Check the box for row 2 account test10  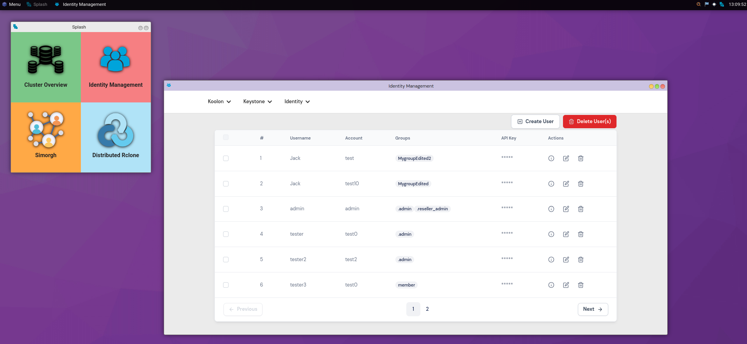[x=226, y=184]
